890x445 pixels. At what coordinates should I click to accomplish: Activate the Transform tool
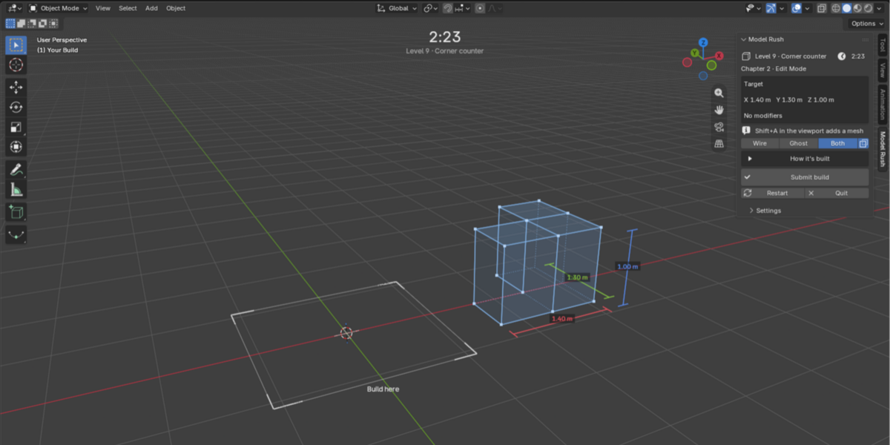[x=16, y=147]
